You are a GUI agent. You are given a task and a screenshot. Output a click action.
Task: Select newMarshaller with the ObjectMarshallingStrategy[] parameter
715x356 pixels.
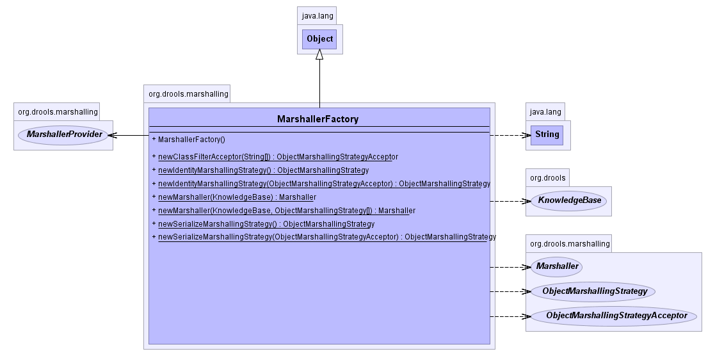click(x=287, y=211)
